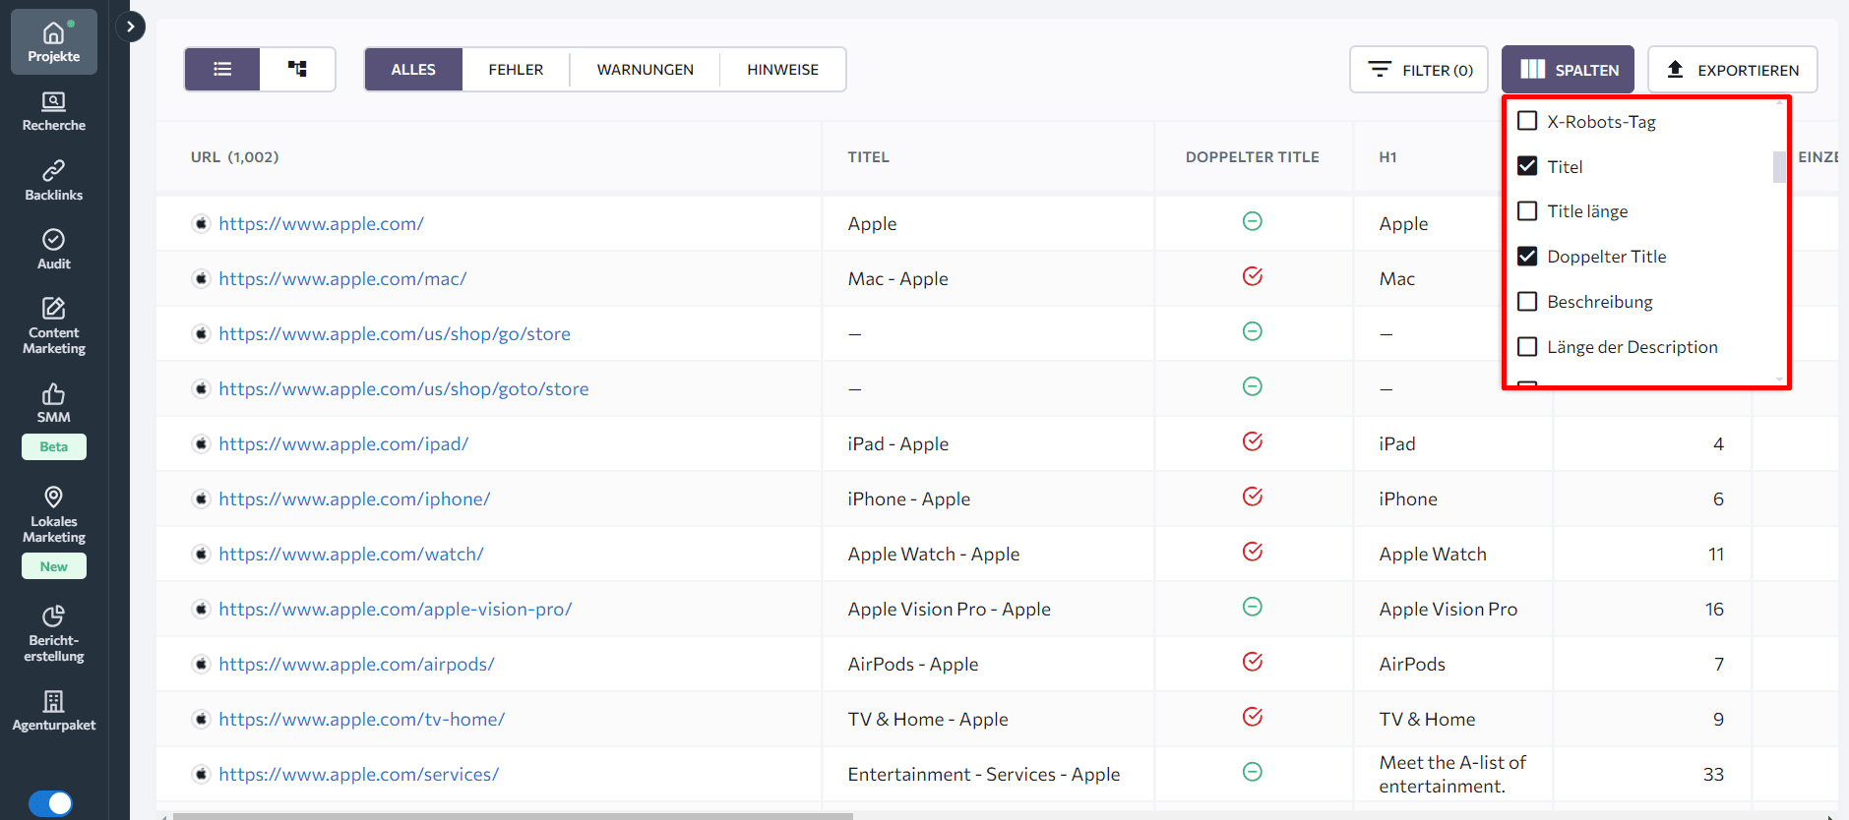Click duplicate title status icon for Mac row
This screenshot has height=820, width=1849.
[1252, 276]
